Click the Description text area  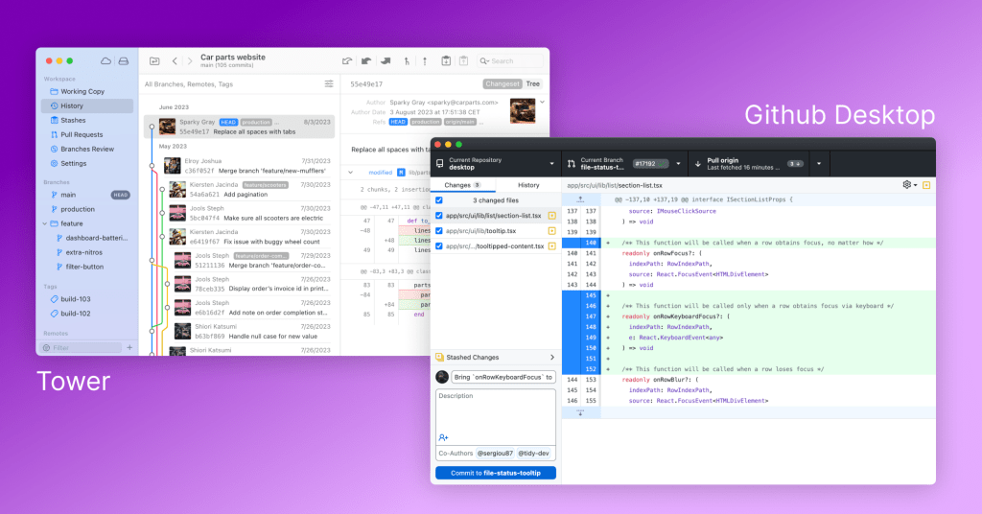point(496,417)
